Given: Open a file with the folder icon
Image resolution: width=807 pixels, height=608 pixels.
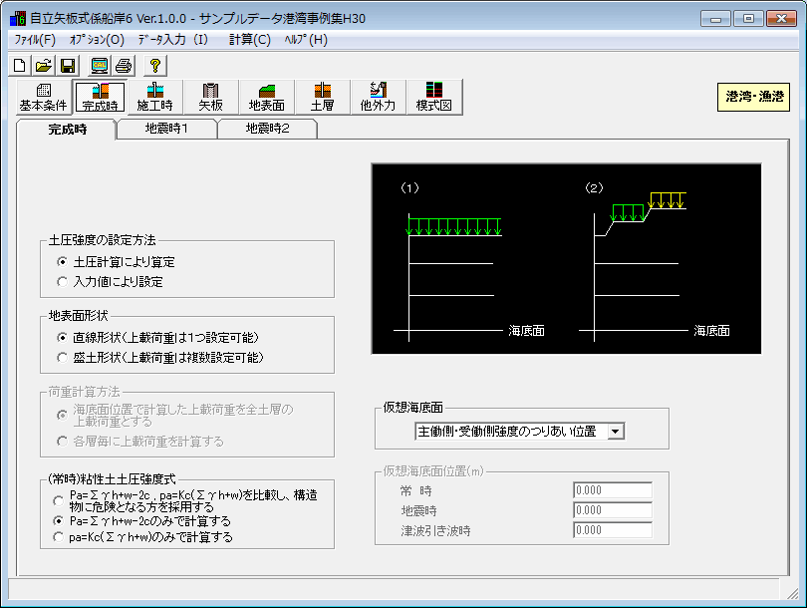Looking at the screenshot, I should (x=44, y=66).
